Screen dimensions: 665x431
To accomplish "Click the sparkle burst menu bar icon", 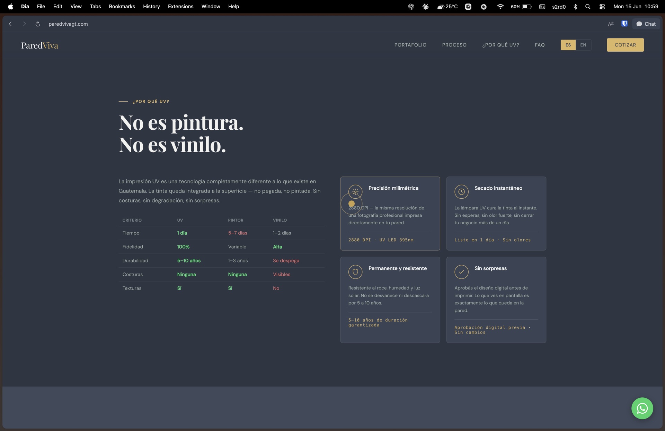I will click(425, 6).
